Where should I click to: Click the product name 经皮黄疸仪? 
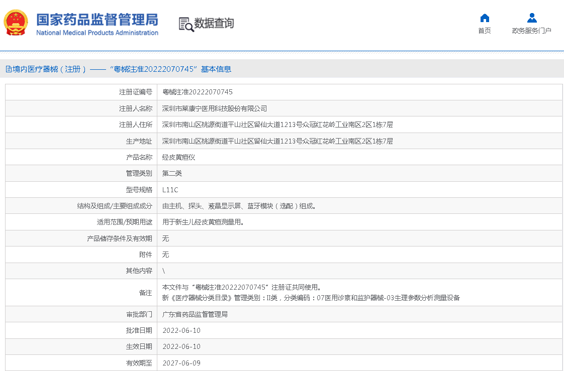pyautogui.click(x=178, y=157)
